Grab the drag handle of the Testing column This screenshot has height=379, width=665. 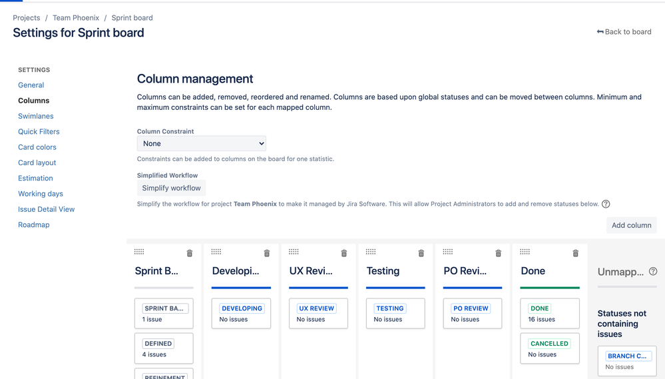tap(371, 252)
